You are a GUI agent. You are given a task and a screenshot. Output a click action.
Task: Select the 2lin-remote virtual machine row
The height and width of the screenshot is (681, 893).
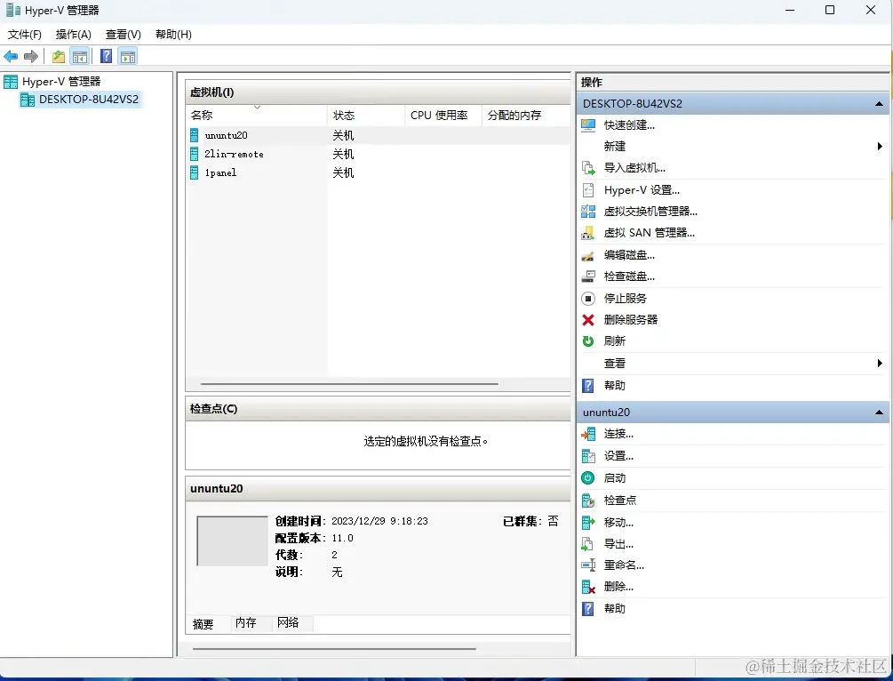379,154
